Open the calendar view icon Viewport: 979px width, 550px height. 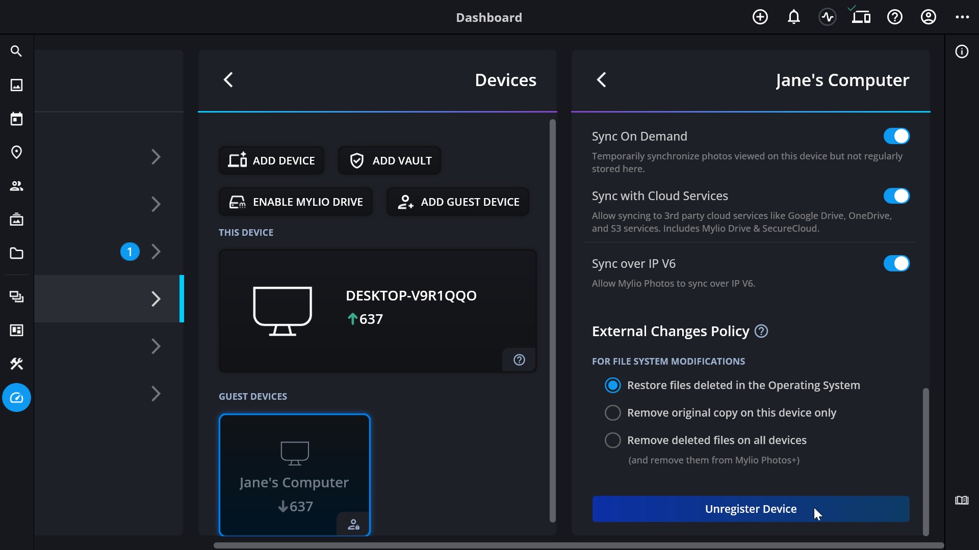tap(16, 119)
